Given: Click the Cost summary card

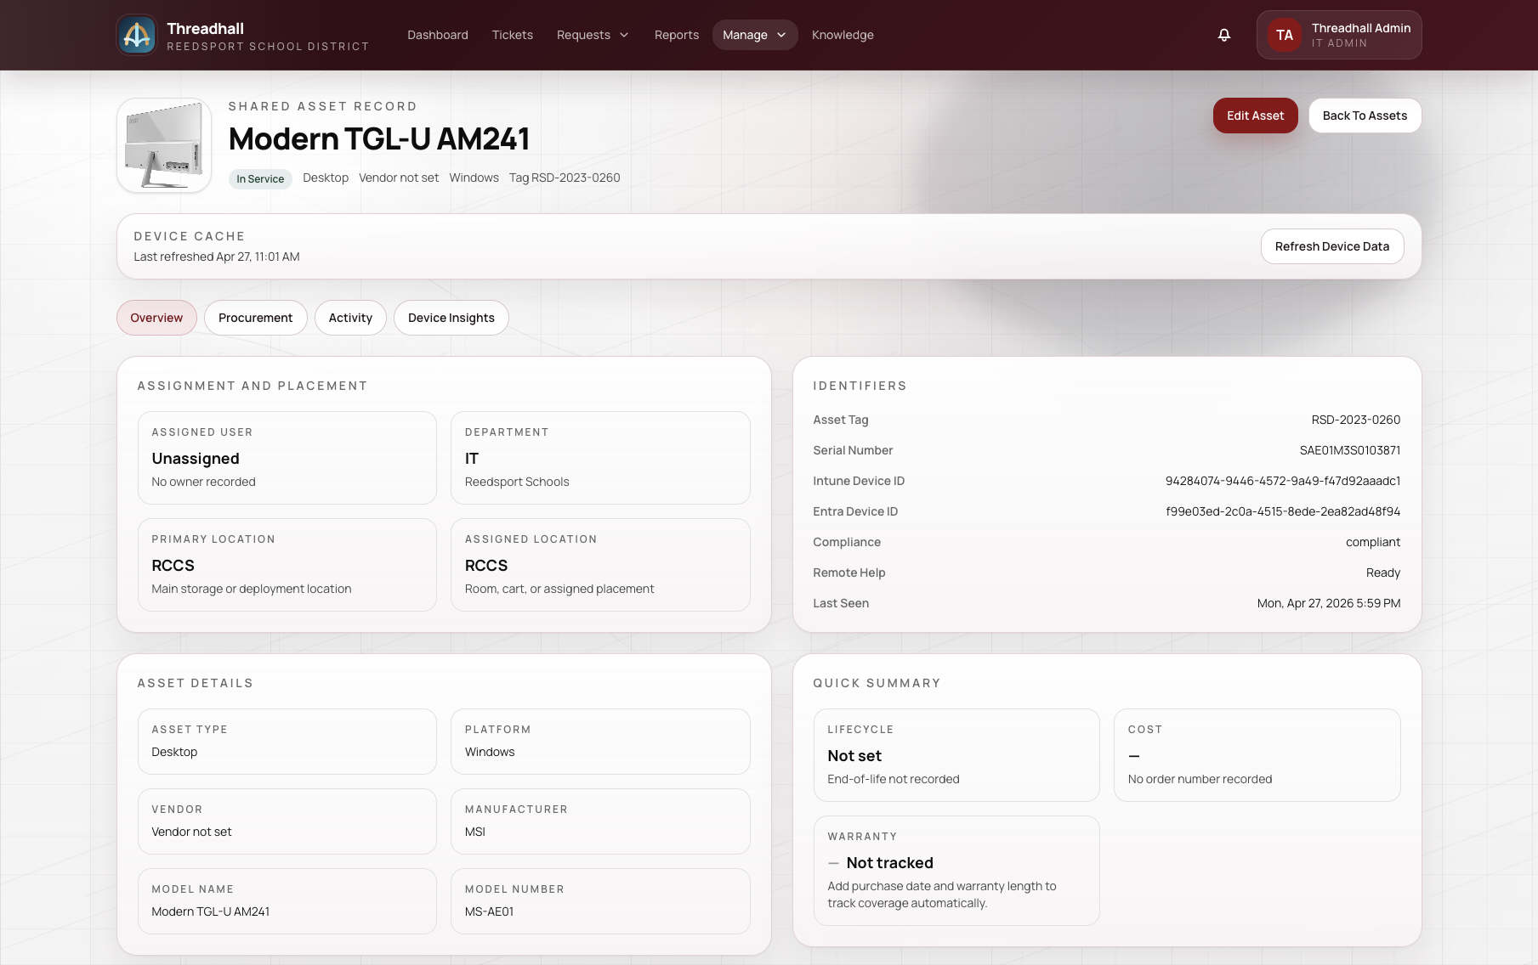Looking at the screenshot, I should (x=1257, y=755).
